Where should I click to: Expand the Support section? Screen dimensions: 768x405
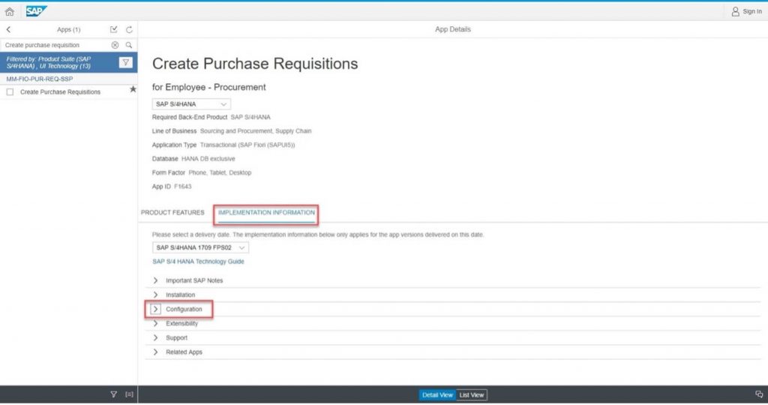[155, 337]
